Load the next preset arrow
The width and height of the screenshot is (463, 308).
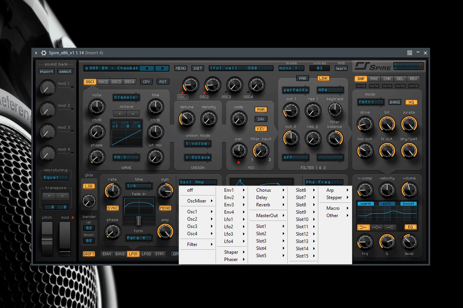coord(162,68)
